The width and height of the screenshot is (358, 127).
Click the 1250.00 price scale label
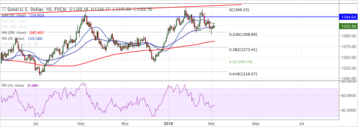[348, 57]
